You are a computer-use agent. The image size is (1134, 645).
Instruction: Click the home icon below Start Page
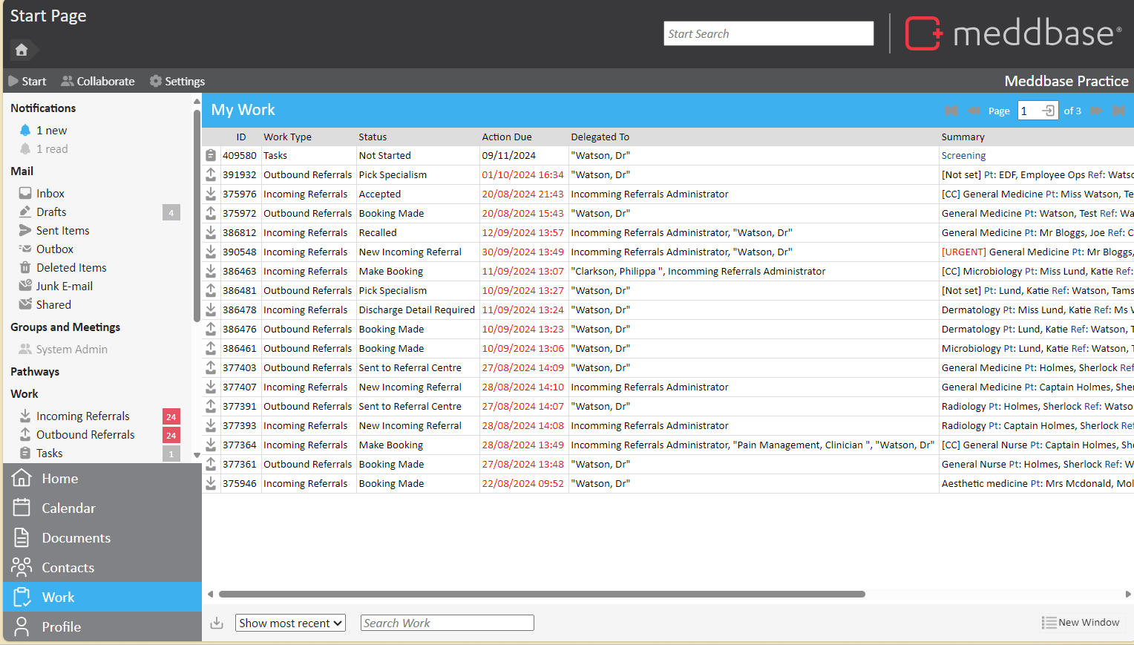(x=22, y=50)
